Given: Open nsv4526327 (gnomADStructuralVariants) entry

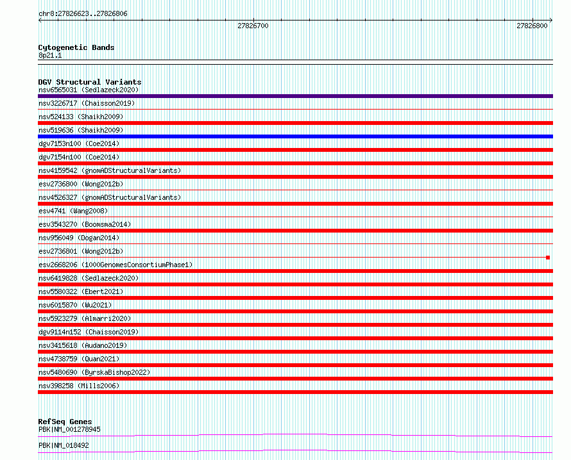Looking at the screenshot, I should click(110, 197).
